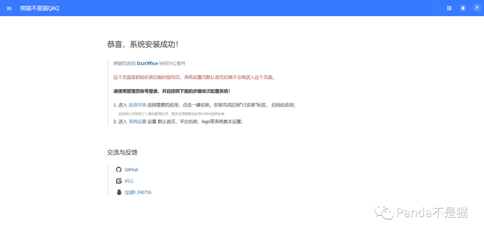Open the apps grid icon
The width and height of the screenshot is (484, 234).
pos(449,9)
